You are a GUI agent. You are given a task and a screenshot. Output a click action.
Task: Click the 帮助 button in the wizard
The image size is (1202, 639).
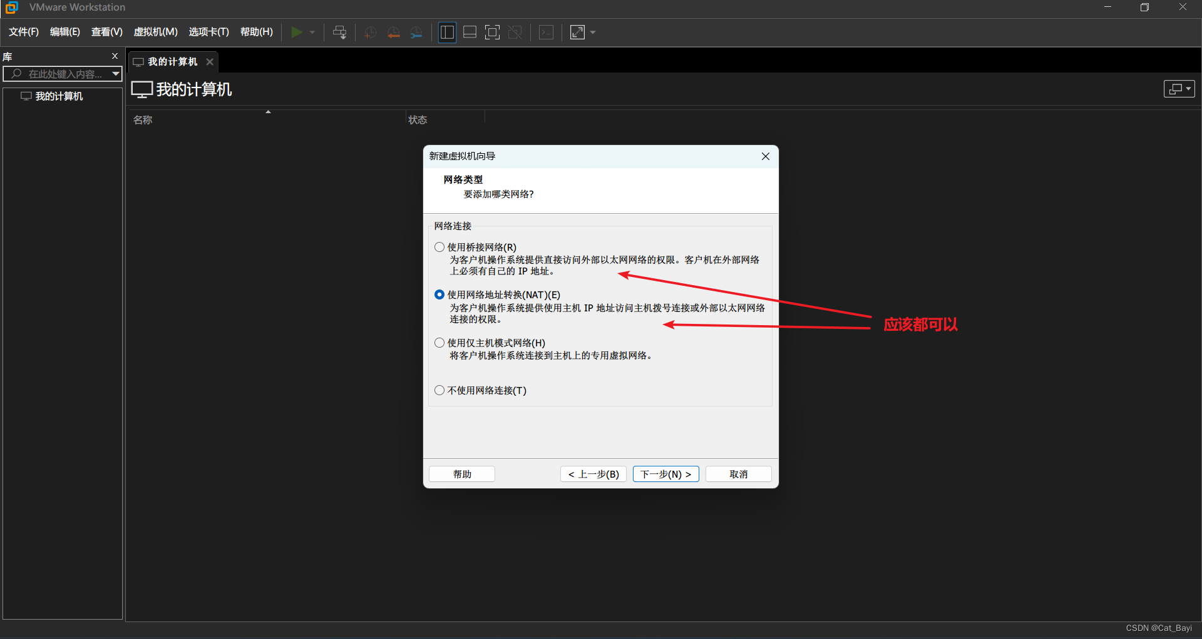point(462,474)
